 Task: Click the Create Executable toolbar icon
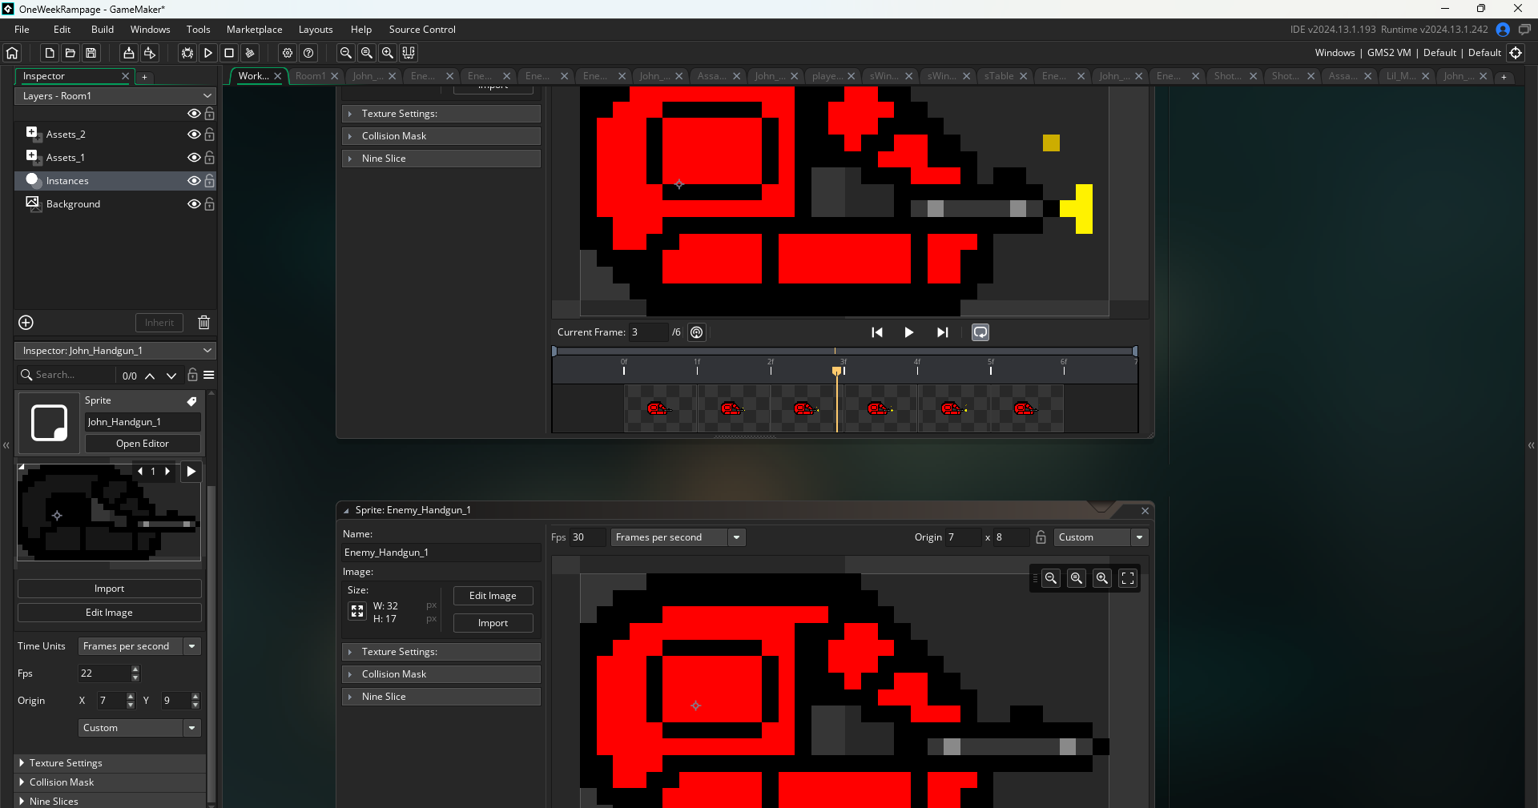pos(129,53)
